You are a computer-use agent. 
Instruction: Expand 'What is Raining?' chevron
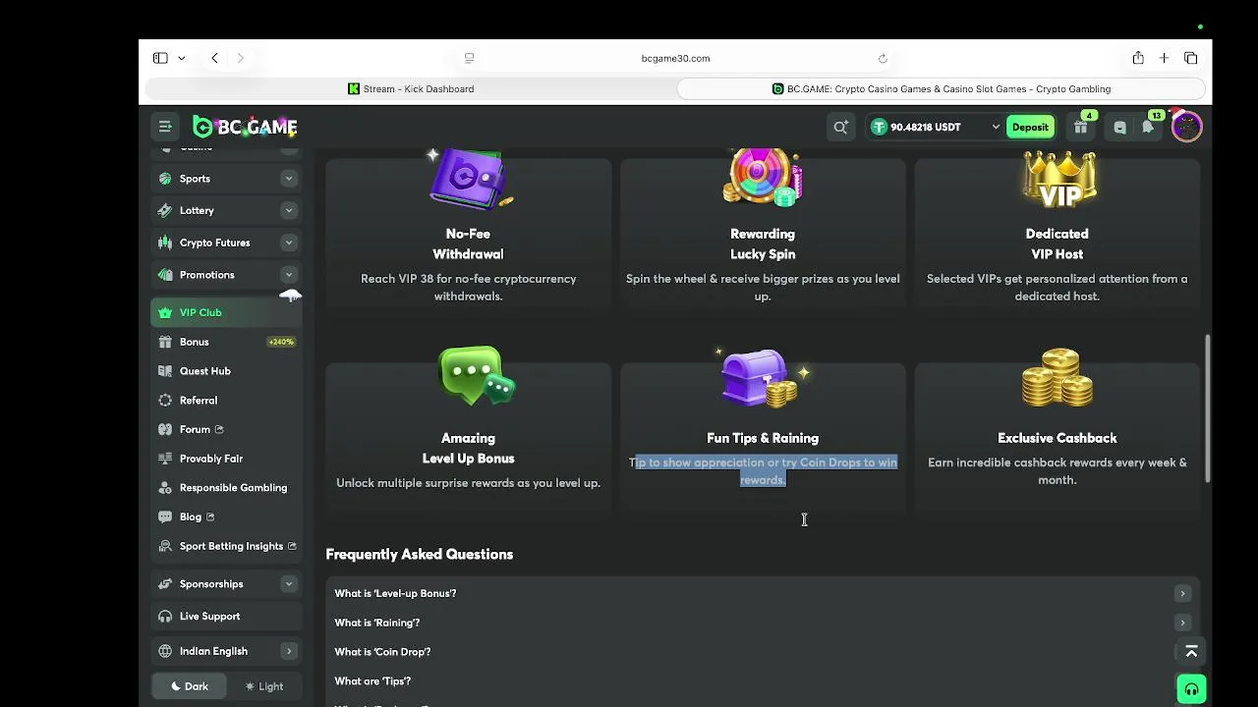(x=1182, y=623)
